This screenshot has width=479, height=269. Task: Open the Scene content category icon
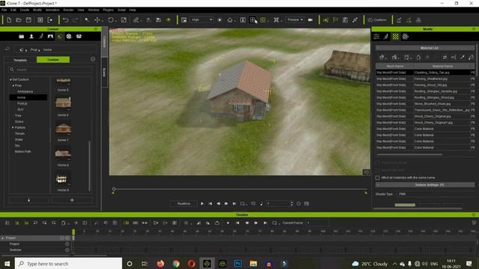click(x=50, y=37)
